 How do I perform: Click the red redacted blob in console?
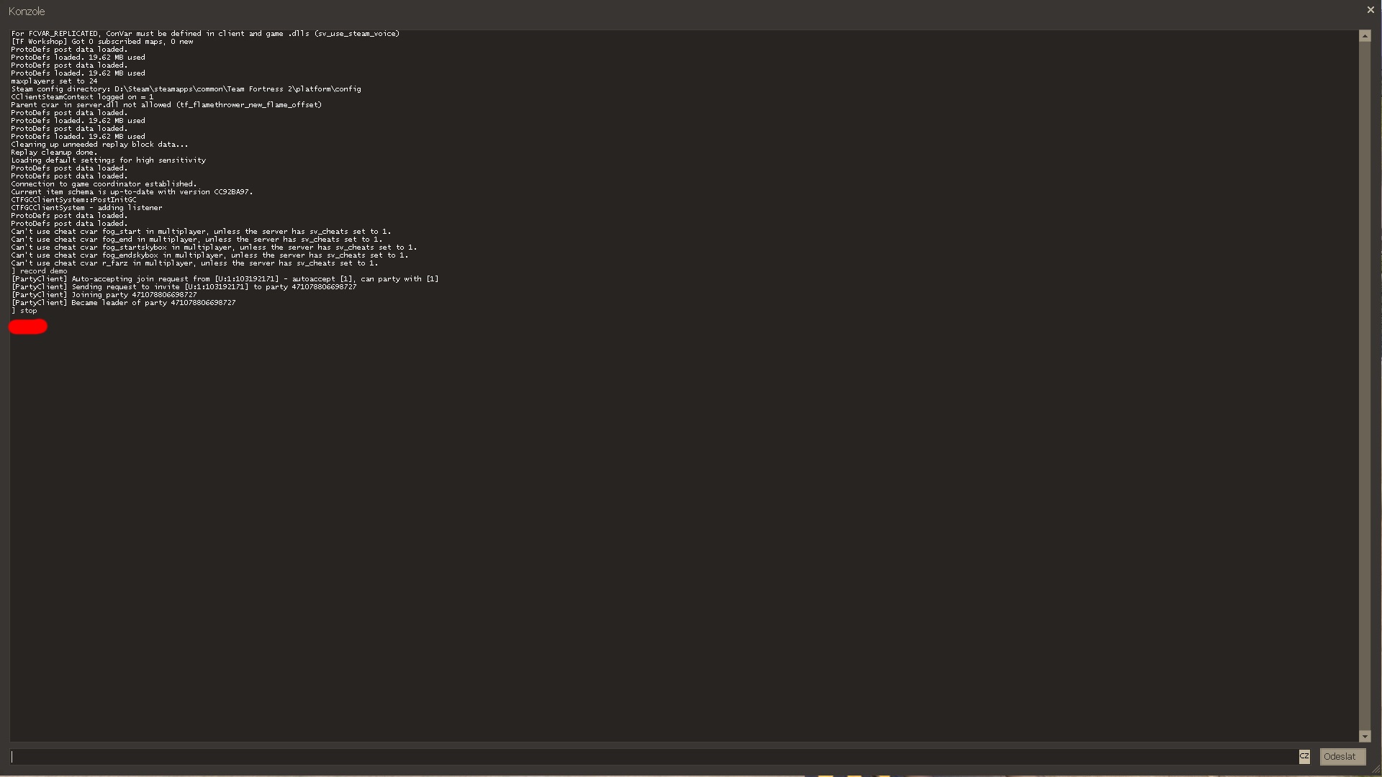[28, 327]
